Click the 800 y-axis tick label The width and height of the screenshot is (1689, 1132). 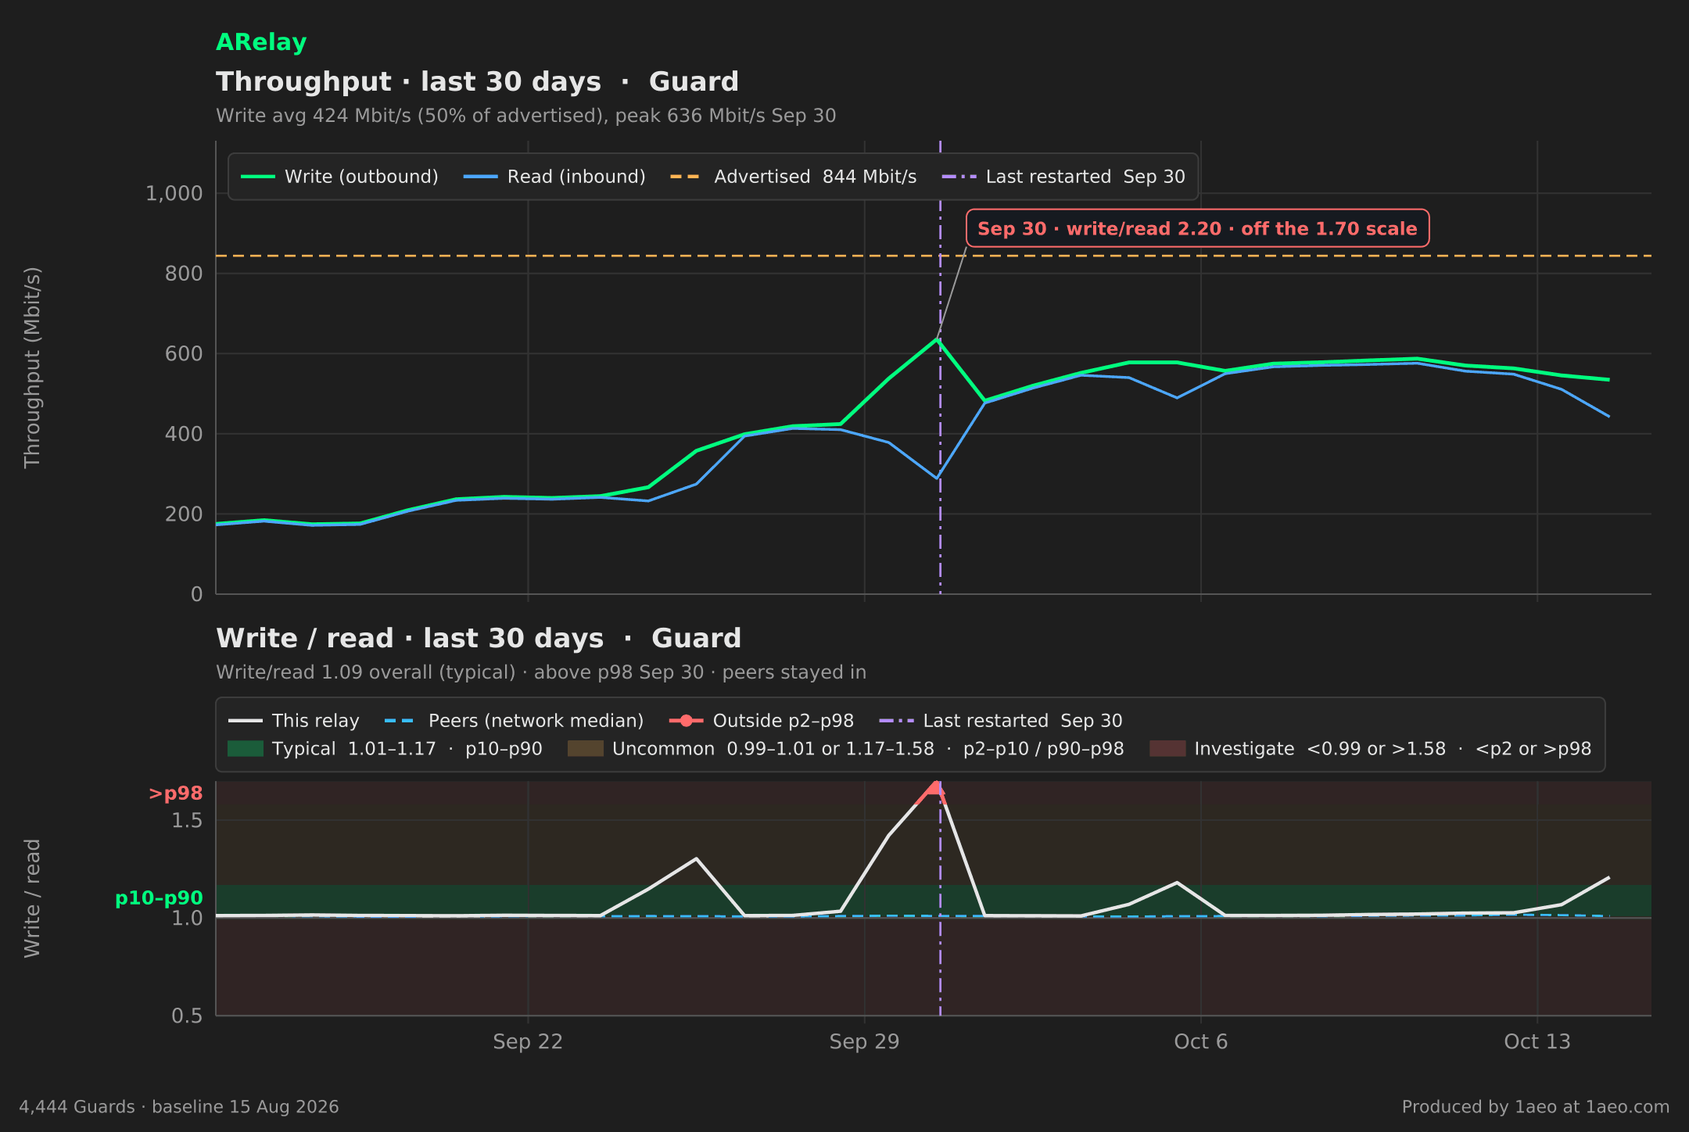(183, 274)
